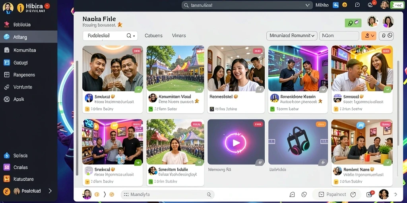This screenshot has height=203, width=407.
Task: Open Rangeoens grid icon in sidebar
Action: point(7,75)
